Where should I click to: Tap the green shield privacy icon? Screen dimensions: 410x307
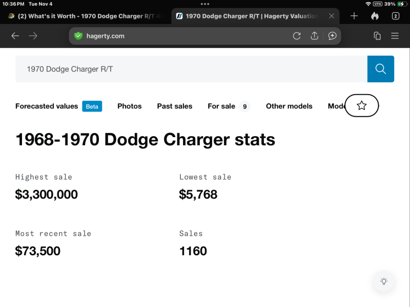[x=78, y=36]
